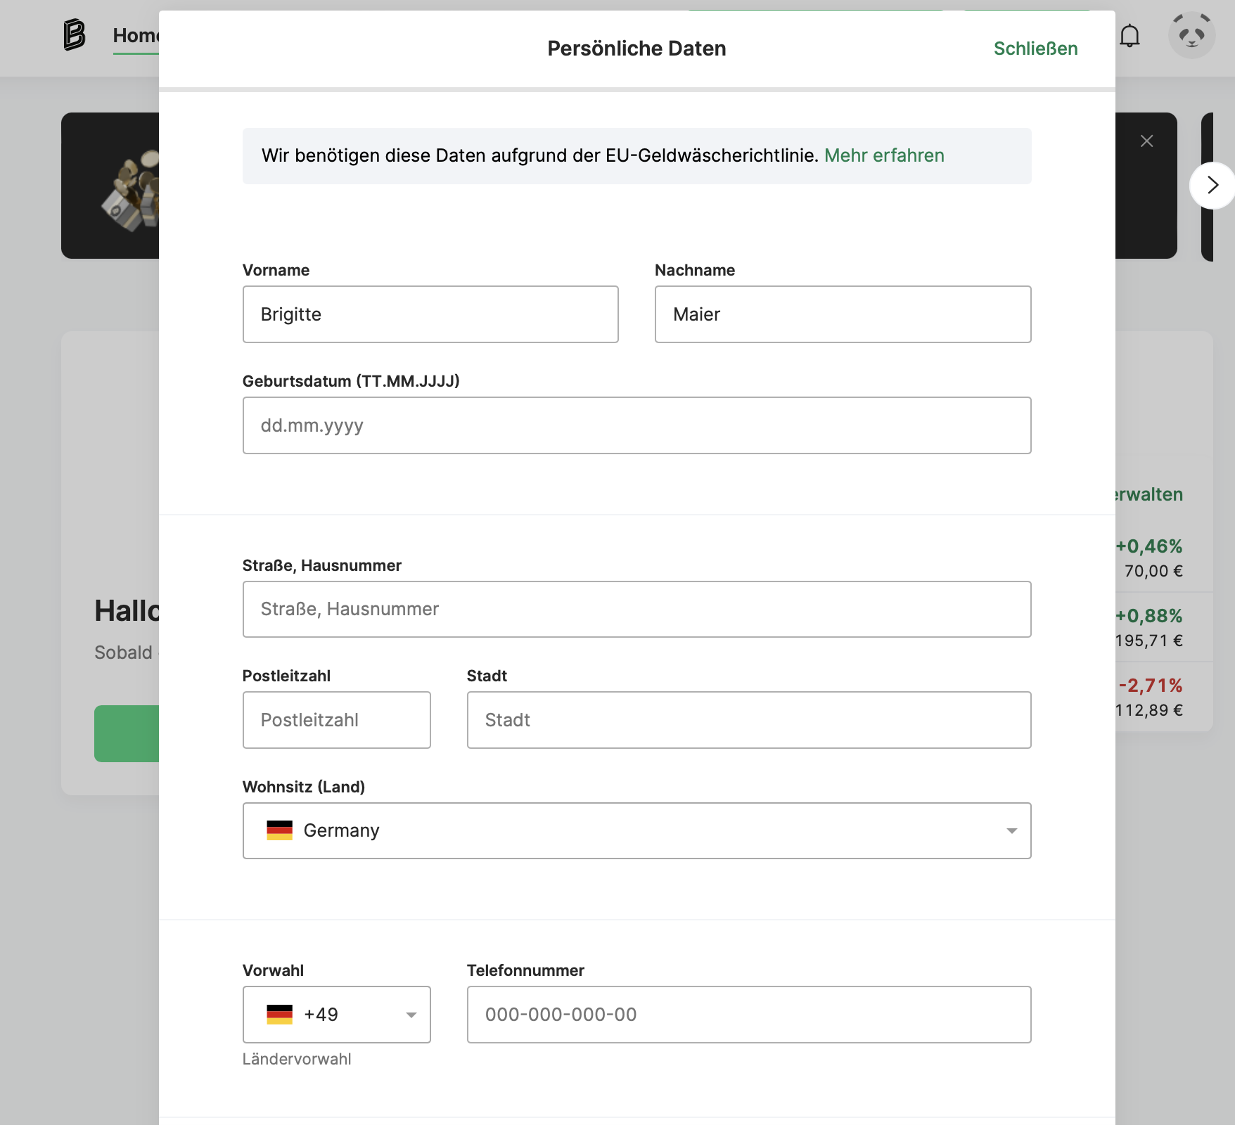This screenshot has width=1235, height=1125.
Task: Click the +0,88% asset row in the background
Action: (1164, 627)
